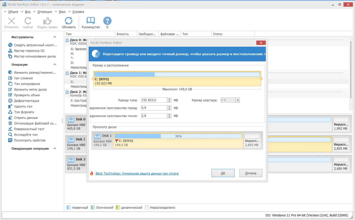Open the Руководство manual icon
The image size is (355, 220).
(91, 21)
